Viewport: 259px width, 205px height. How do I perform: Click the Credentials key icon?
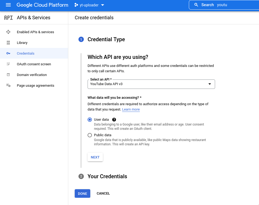click(x=8, y=53)
